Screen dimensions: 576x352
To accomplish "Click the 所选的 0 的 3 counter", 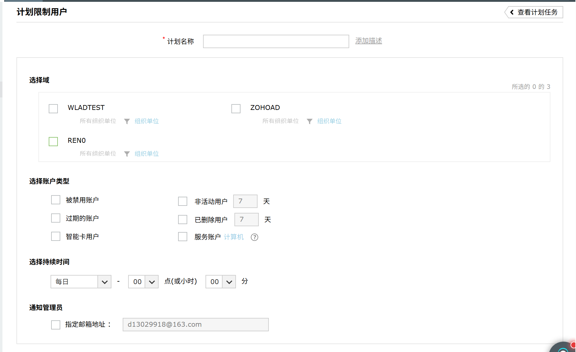I will tap(531, 87).
